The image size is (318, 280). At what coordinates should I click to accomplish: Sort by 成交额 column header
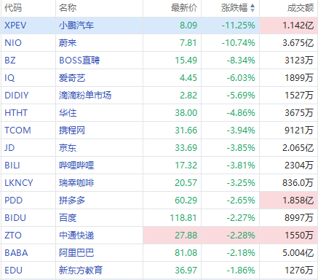pyautogui.click(x=301, y=8)
